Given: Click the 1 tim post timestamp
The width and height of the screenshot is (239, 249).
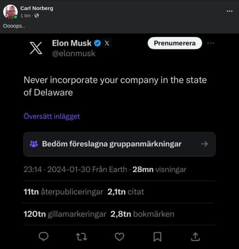Looking at the screenshot, I should [26, 16].
